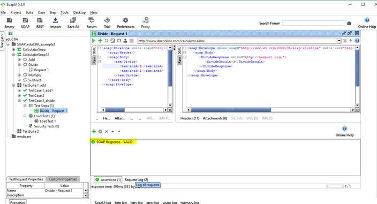Viewport: 377px width, 204px height.
Task: Open response Attachments (0) tab
Action: pos(215,118)
